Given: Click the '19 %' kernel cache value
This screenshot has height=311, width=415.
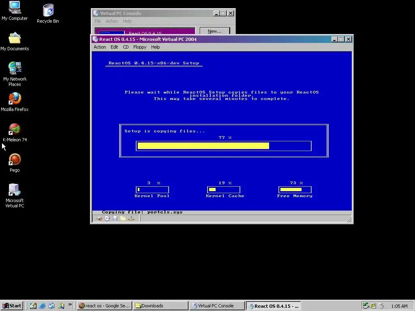Looking at the screenshot, I should click(225, 183).
